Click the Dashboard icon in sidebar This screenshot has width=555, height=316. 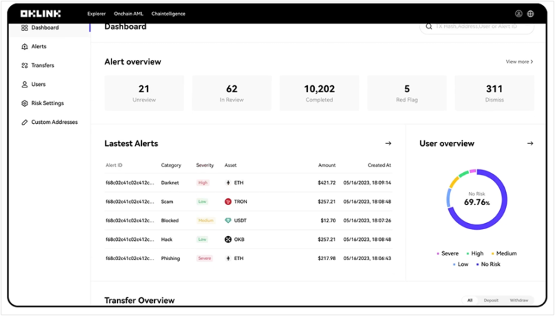[24, 28]
